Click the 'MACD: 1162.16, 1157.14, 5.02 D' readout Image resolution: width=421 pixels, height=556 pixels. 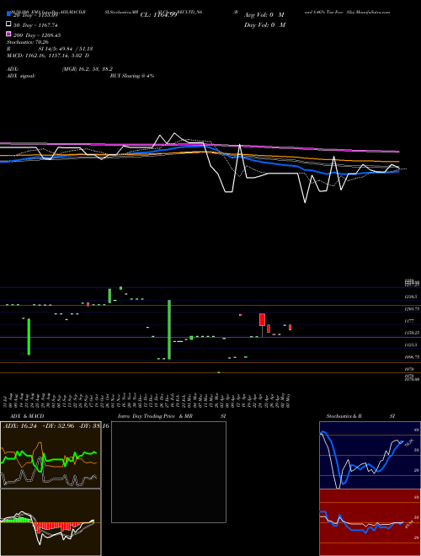(x=48, y=56)
